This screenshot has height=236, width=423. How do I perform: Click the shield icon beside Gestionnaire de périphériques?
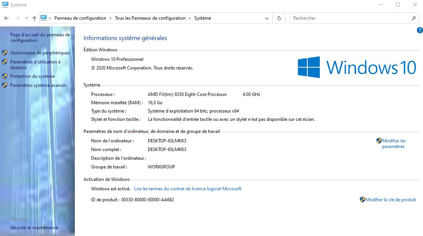pos(5,53)
